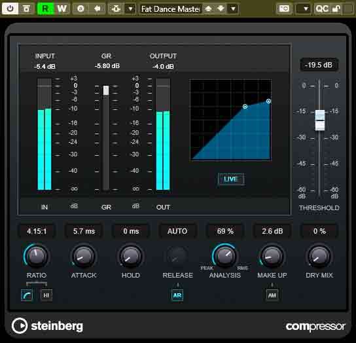Toggle the LIVE button
Image resolution: width=356 pixels, height=343 pixels.
point(231,179)
